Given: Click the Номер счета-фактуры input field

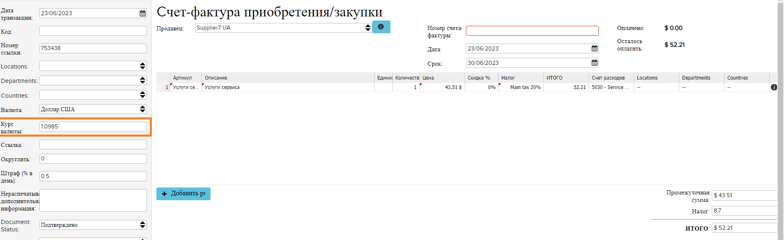Looking at the screenshot, I should coord(532,31).
